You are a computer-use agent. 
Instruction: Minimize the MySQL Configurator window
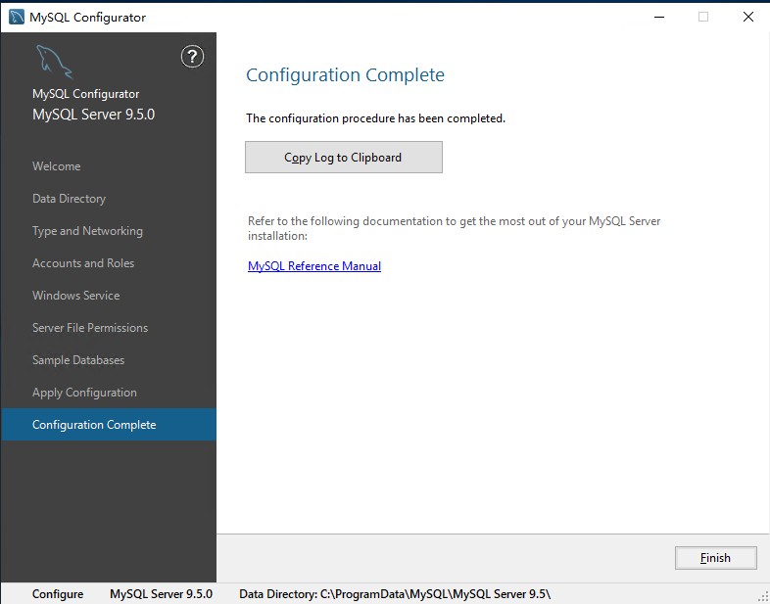pos(656,17)
